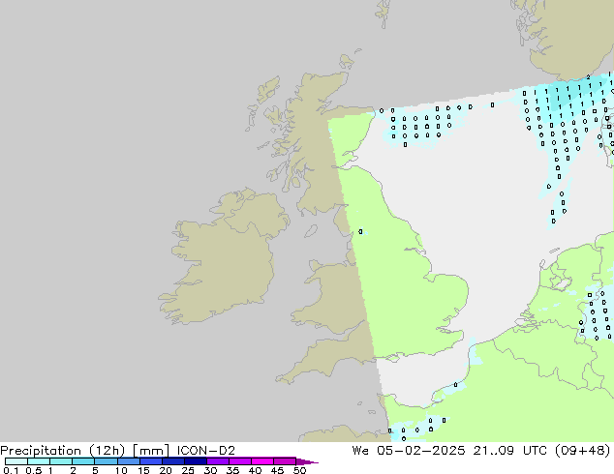Viewport: 614px width, 474px height.
Task: Choose the 20–25 mm dark blue swatch
Action: [173, 461]
